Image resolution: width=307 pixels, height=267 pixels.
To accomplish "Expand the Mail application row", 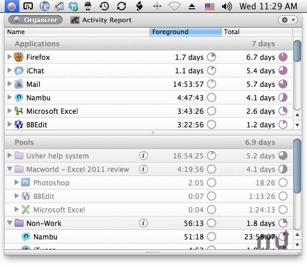I will 9,84.
